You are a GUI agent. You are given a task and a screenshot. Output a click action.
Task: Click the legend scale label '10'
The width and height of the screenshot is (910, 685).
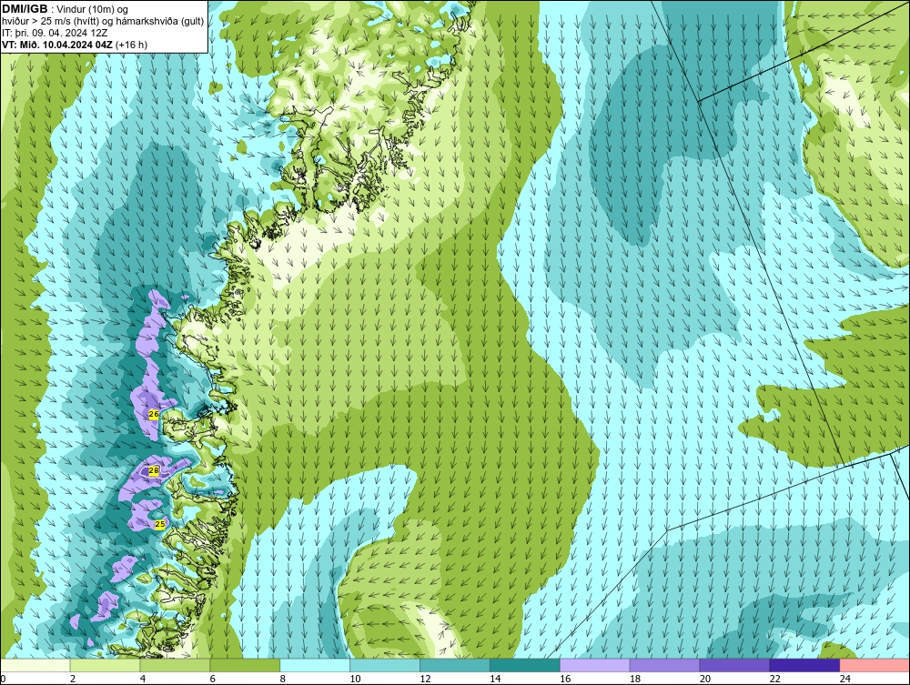[355, 679]
